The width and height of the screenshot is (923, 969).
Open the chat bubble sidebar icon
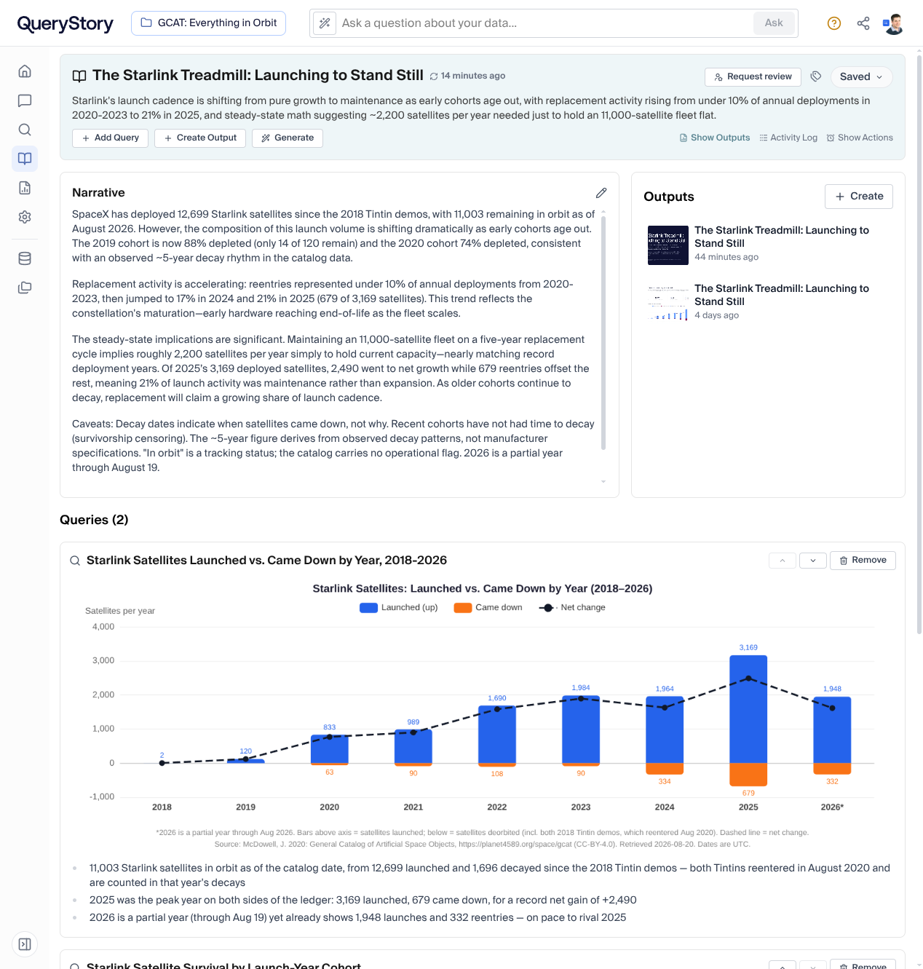(25, 100)
